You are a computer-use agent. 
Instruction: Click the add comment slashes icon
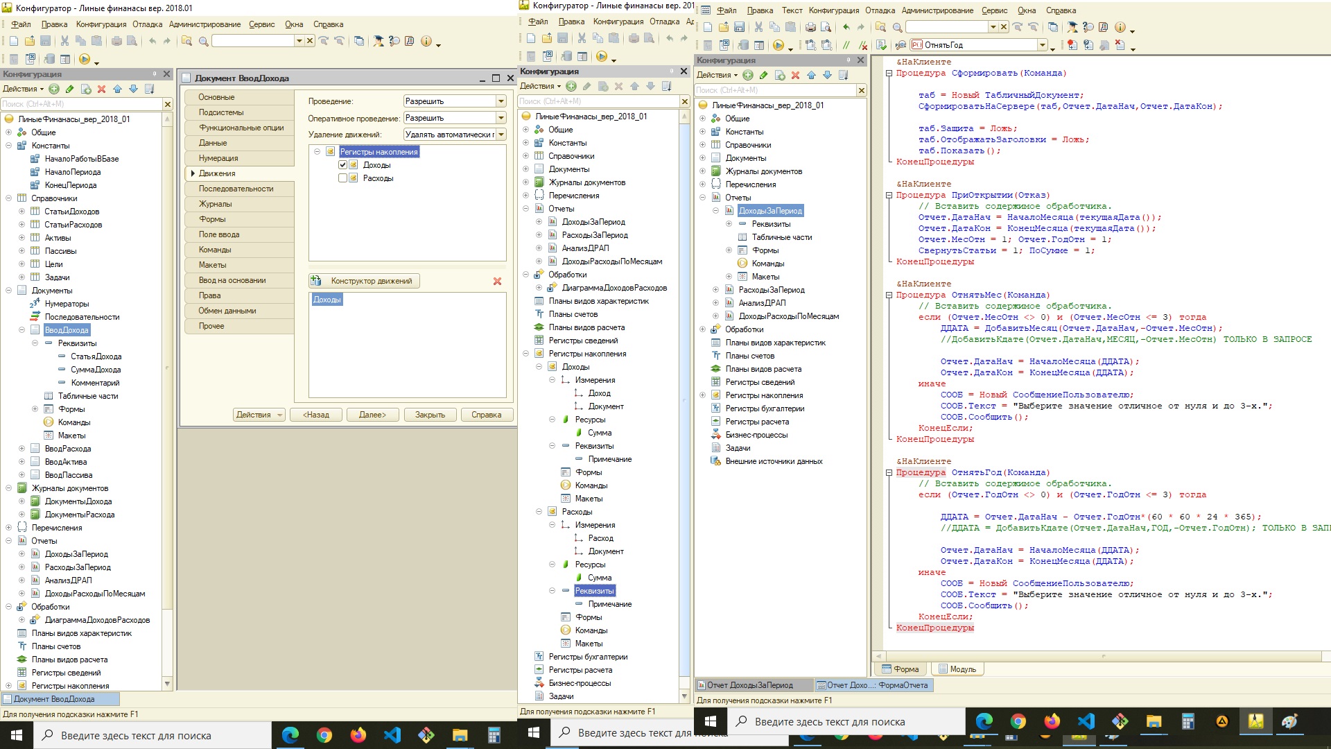(x=846, y=45)
